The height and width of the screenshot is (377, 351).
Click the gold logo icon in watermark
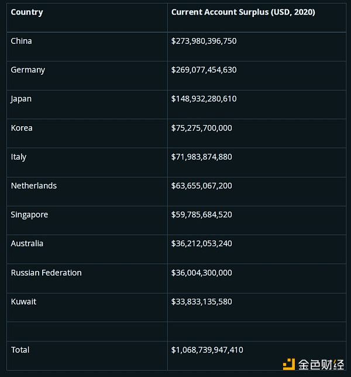[x=288, y=364]
